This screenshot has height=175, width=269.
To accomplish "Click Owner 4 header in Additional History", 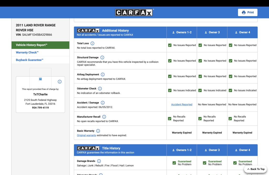I will tap(242, 32).
